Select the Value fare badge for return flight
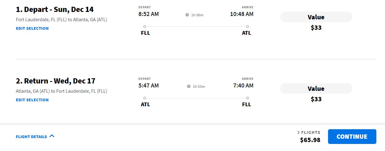The width and height of the screenshot is (385, 151). [316, 89]
